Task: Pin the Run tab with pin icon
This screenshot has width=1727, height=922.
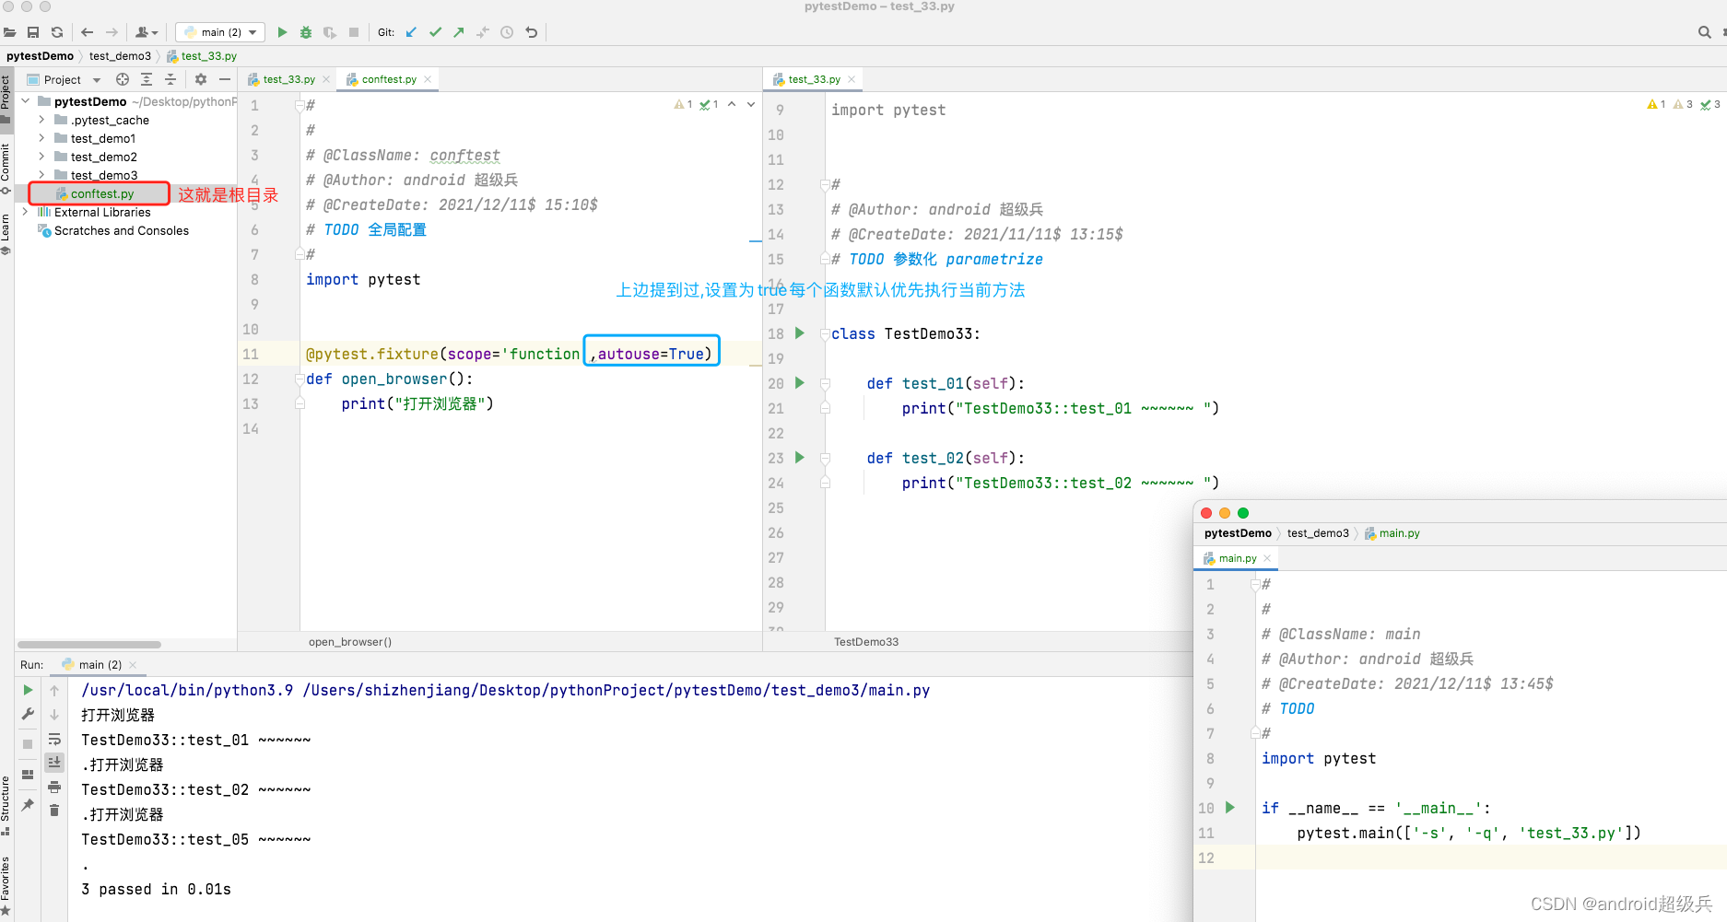Action: point(28,805)
